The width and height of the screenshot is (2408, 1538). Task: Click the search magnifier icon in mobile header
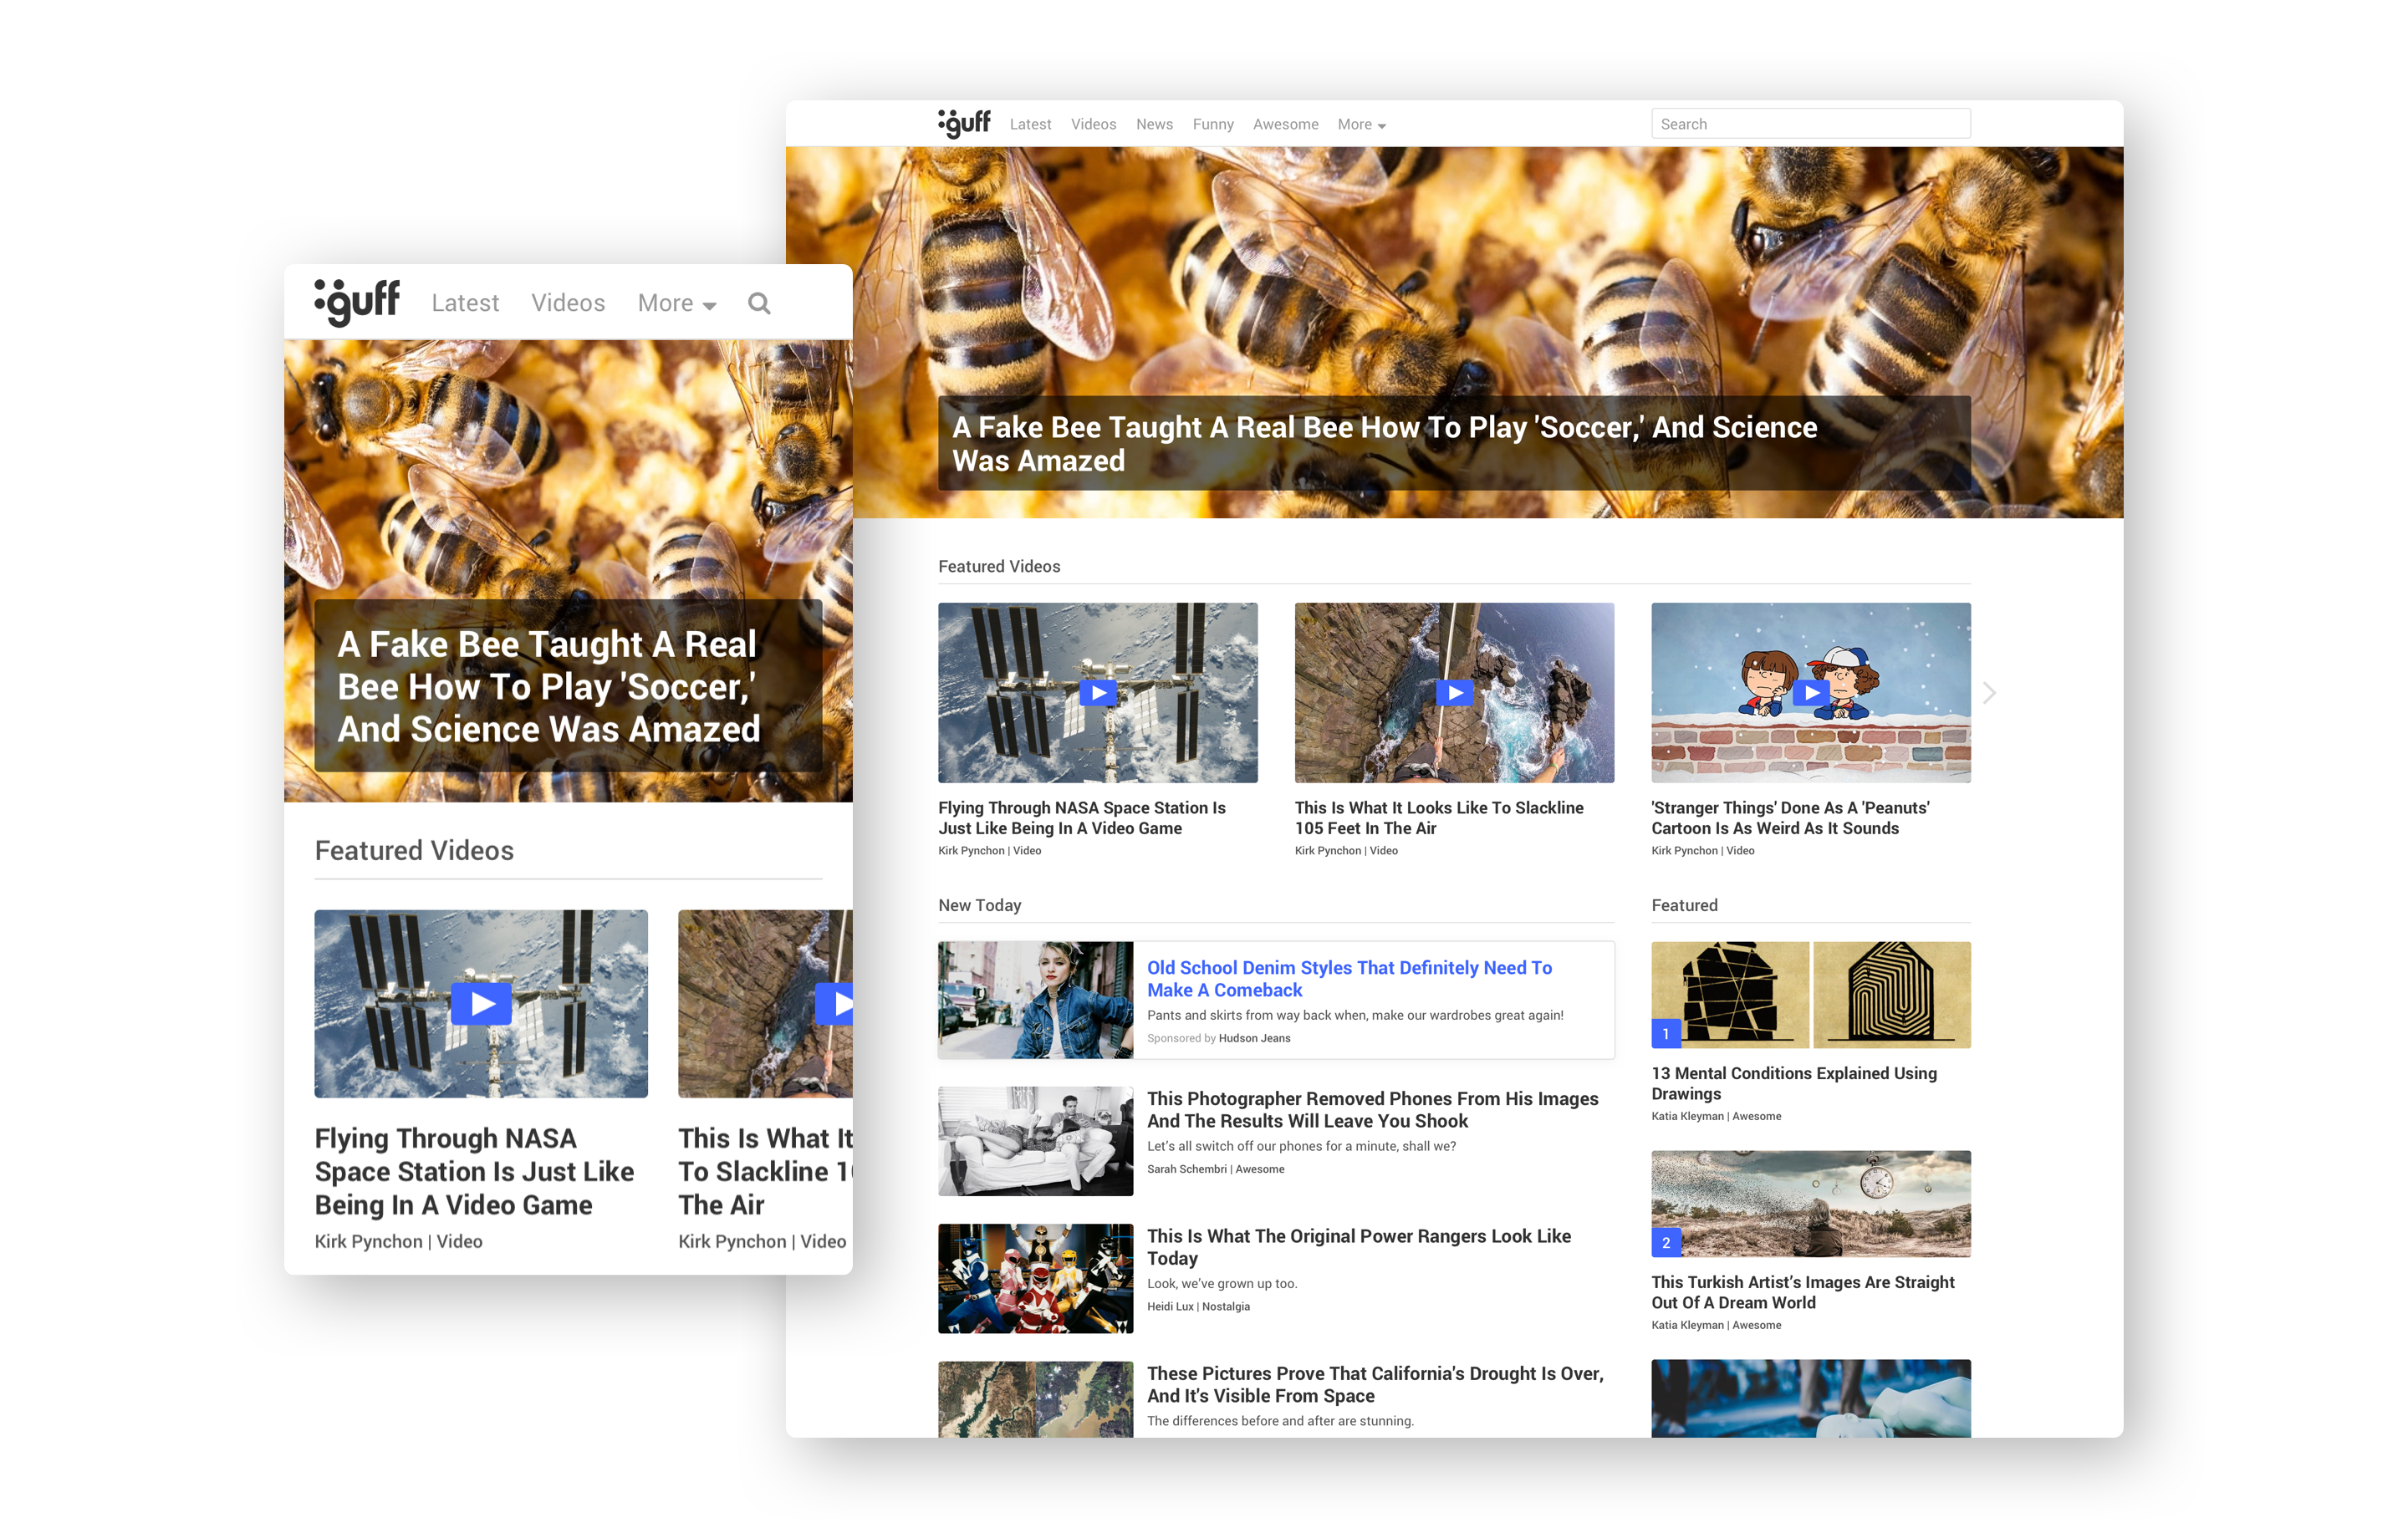pos(759,303)
